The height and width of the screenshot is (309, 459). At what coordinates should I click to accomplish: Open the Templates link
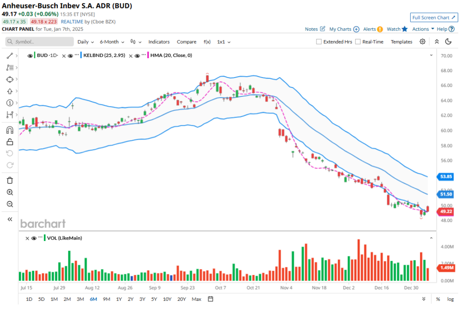pos(401,42)
